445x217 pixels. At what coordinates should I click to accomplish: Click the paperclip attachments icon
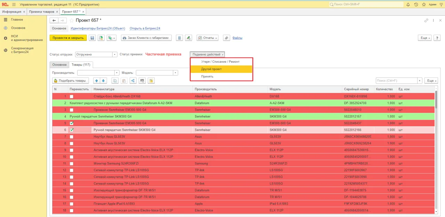226,38
